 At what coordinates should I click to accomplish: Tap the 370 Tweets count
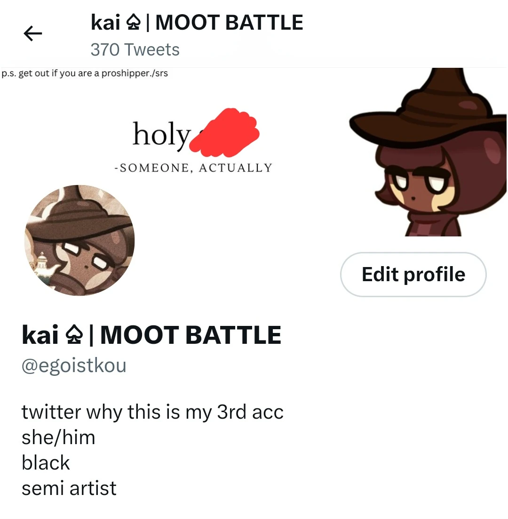pyautogui.click(x=135, y=49)
